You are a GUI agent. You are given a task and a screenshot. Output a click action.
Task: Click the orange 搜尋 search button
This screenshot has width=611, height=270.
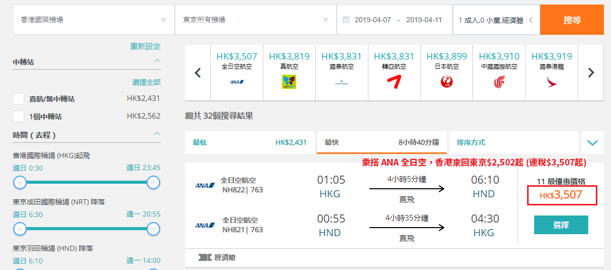click(572, 20)
